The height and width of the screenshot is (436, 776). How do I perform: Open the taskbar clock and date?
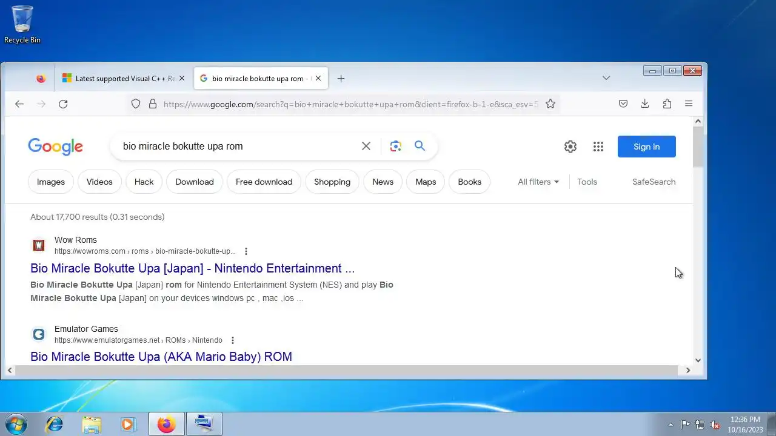[x=746, y=424]
